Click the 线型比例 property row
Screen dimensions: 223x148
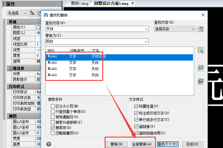(26, 44)
